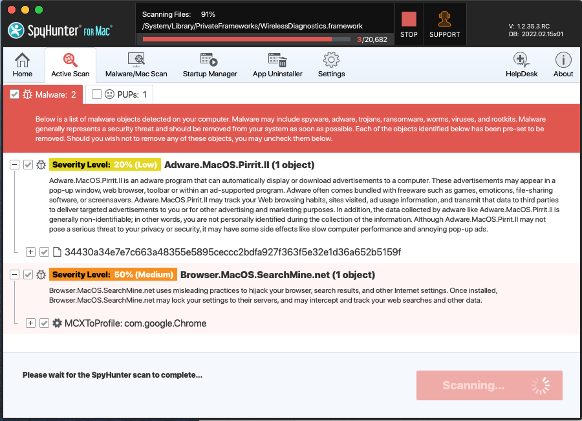This screenshot has width=582, height=421.
Task: Click the 3/20,682 scan counter
Action: [x=372, y=39]
